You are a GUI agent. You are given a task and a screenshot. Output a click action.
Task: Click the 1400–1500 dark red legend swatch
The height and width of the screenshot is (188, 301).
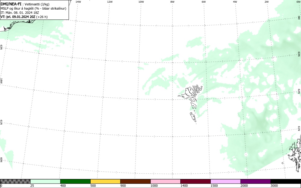[195, 181]
